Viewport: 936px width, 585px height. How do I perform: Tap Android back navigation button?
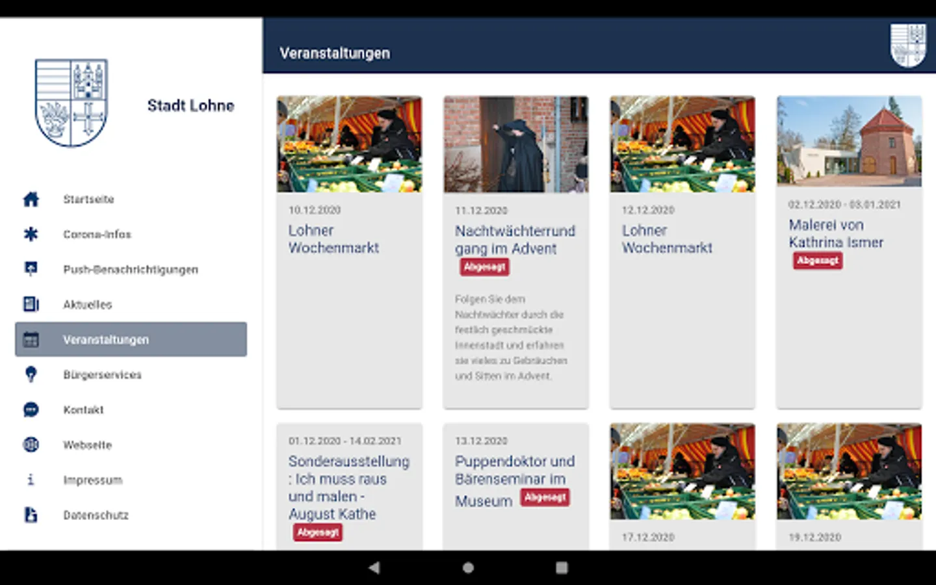pos(374,567)
